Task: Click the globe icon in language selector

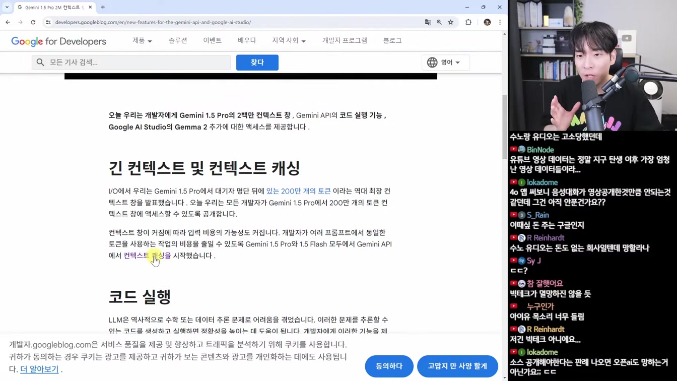Action: 432,62
